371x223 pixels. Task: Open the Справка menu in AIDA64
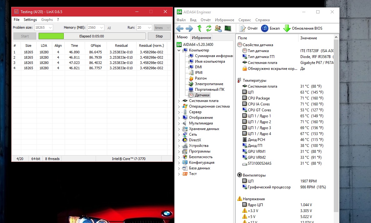pyautogui.click(x=263, y=20)
